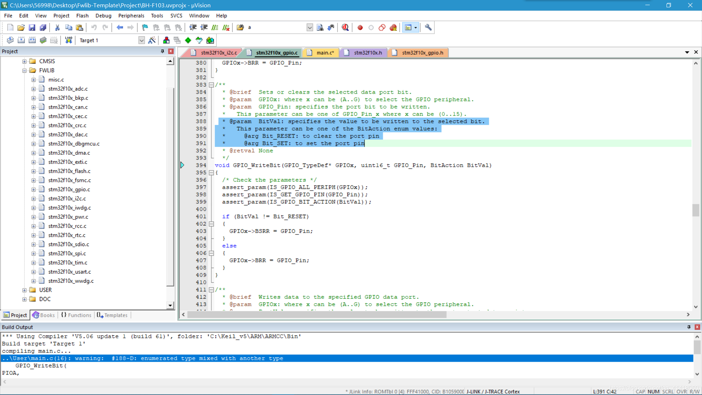Switch to the stm32f10x_i2c.c tab

215,53
